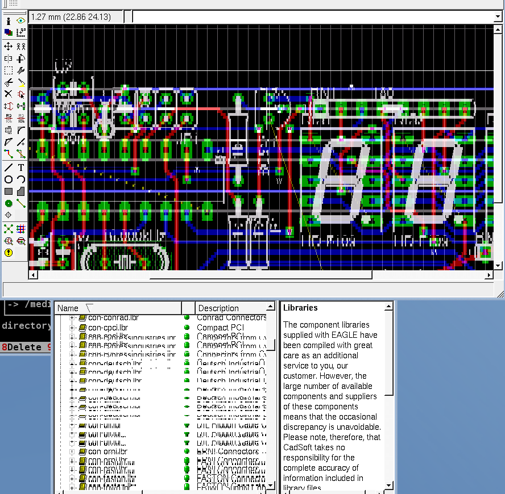The height and width of the screenshot is (494, 505).
Task: Select the Text tool
Action: (21, 168)
